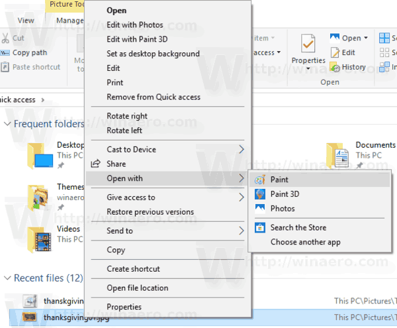Switch to the View ribbon tab
The width and height of the screenshot is (397, 328).
pos(26,21)
